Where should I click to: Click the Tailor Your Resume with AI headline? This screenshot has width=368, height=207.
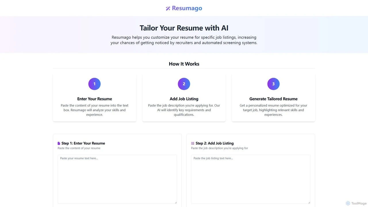coord(184,28)
